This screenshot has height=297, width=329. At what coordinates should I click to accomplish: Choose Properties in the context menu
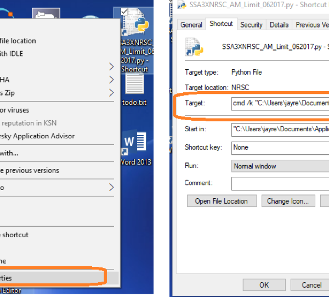[x=55, y=278]
